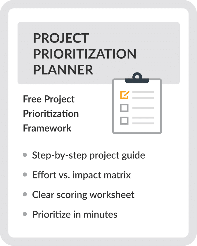Click gray lines beside the middle checkbox

coord(143,108)
